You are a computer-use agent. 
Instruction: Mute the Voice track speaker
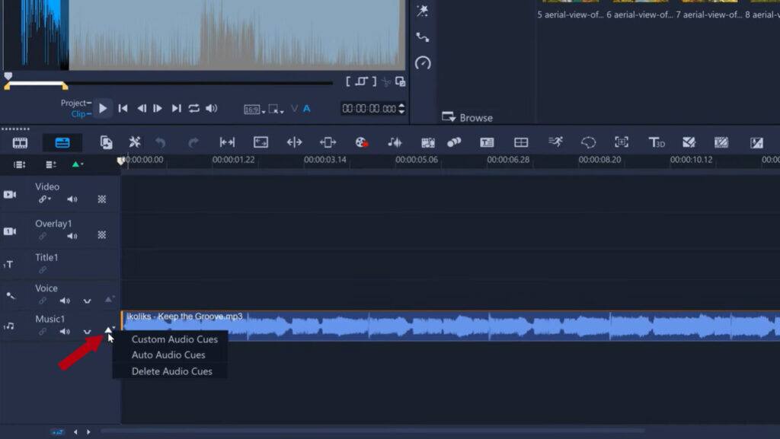66,301
